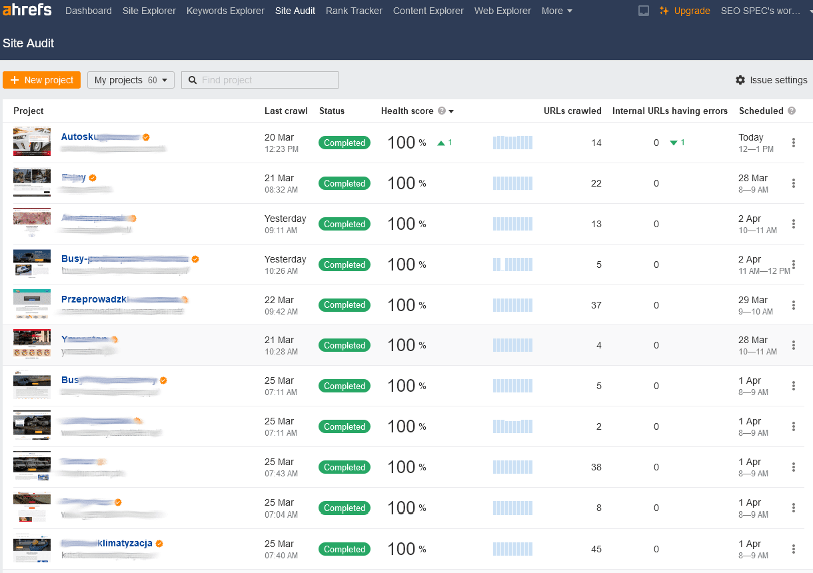Screen dimensions: 813x573
Task: Expand the My projects dropdown
Action: tap(131, 80)
